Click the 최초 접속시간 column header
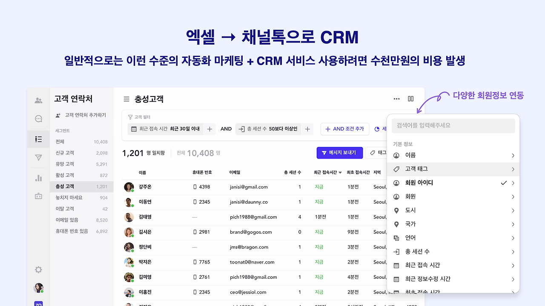 coord(358,173)
